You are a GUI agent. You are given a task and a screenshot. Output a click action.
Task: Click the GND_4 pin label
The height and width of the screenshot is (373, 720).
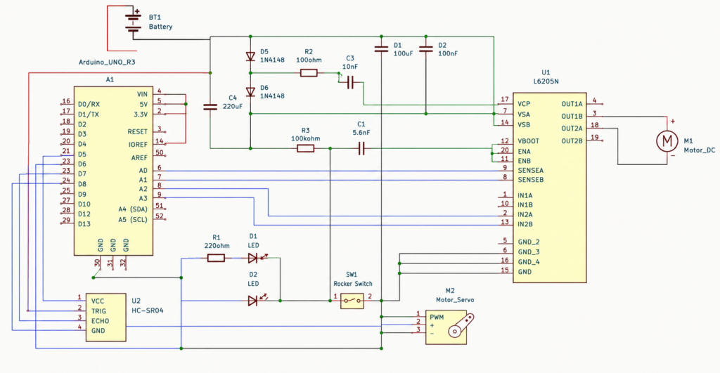pos(529,262)
